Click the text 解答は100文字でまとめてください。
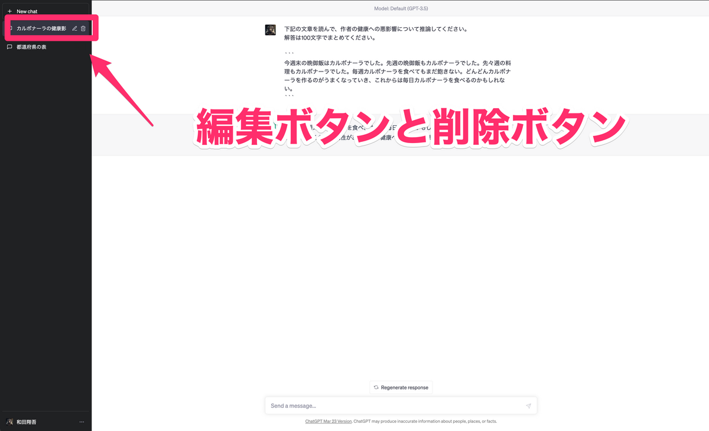This screenshot has width=709, height=431. 330,38
